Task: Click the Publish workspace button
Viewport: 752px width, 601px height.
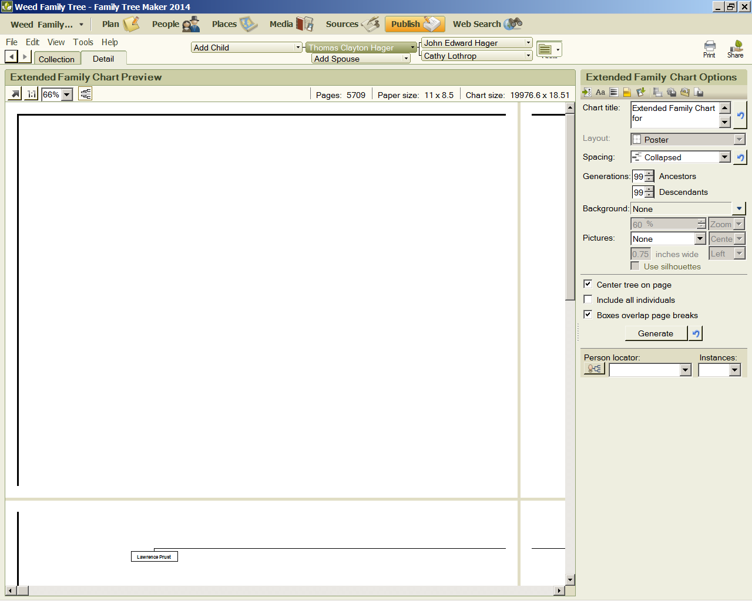Action: 415,24
